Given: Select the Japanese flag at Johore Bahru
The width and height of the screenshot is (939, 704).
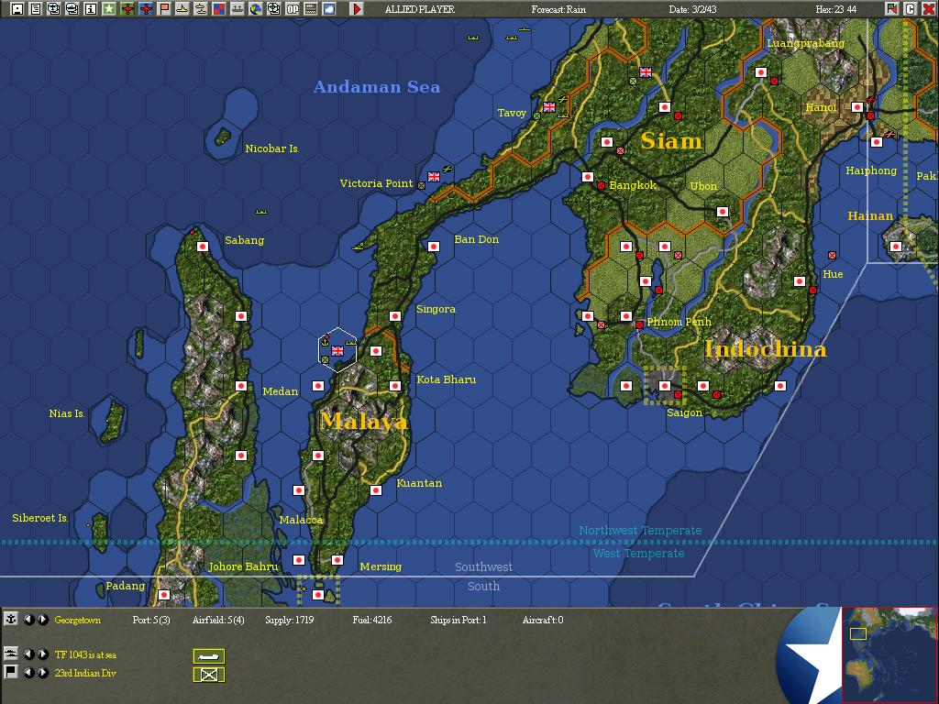Looking at the screenshot, I should (299, 560).
